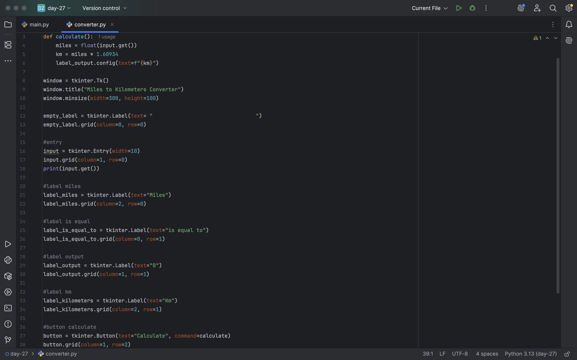Expand the day-27 project dropdown
This screenshot has width=577, height=360.
54,8
